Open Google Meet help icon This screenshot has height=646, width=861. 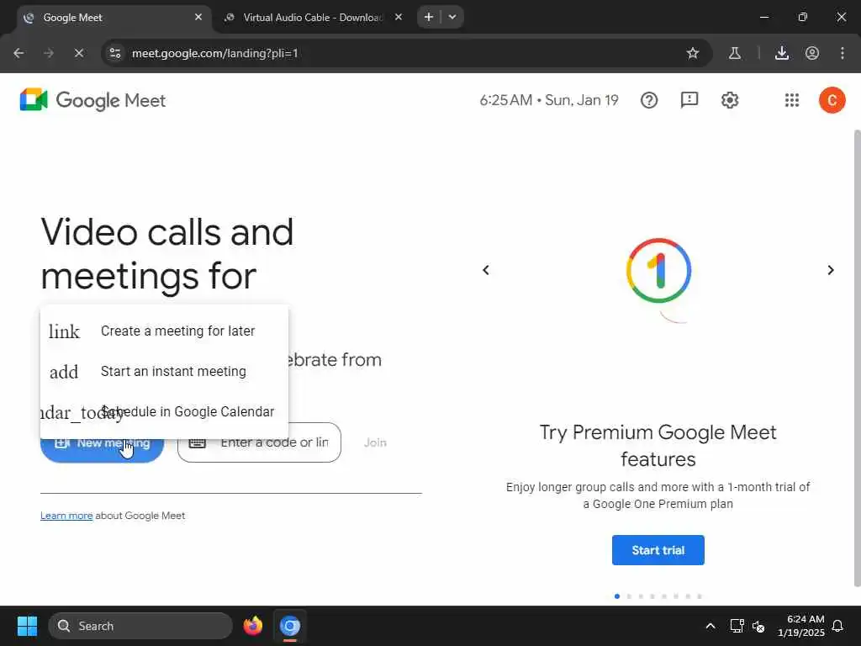coord(648,100)
